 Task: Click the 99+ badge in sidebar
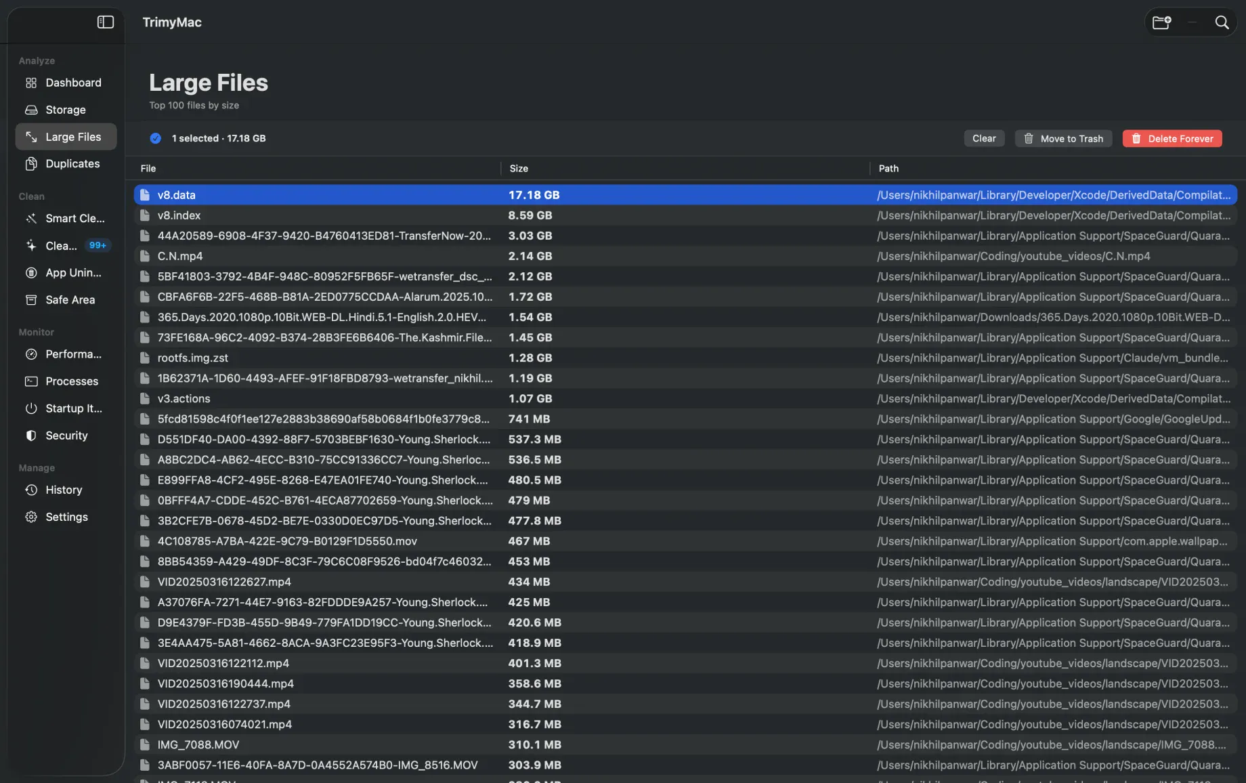(98, 245)
